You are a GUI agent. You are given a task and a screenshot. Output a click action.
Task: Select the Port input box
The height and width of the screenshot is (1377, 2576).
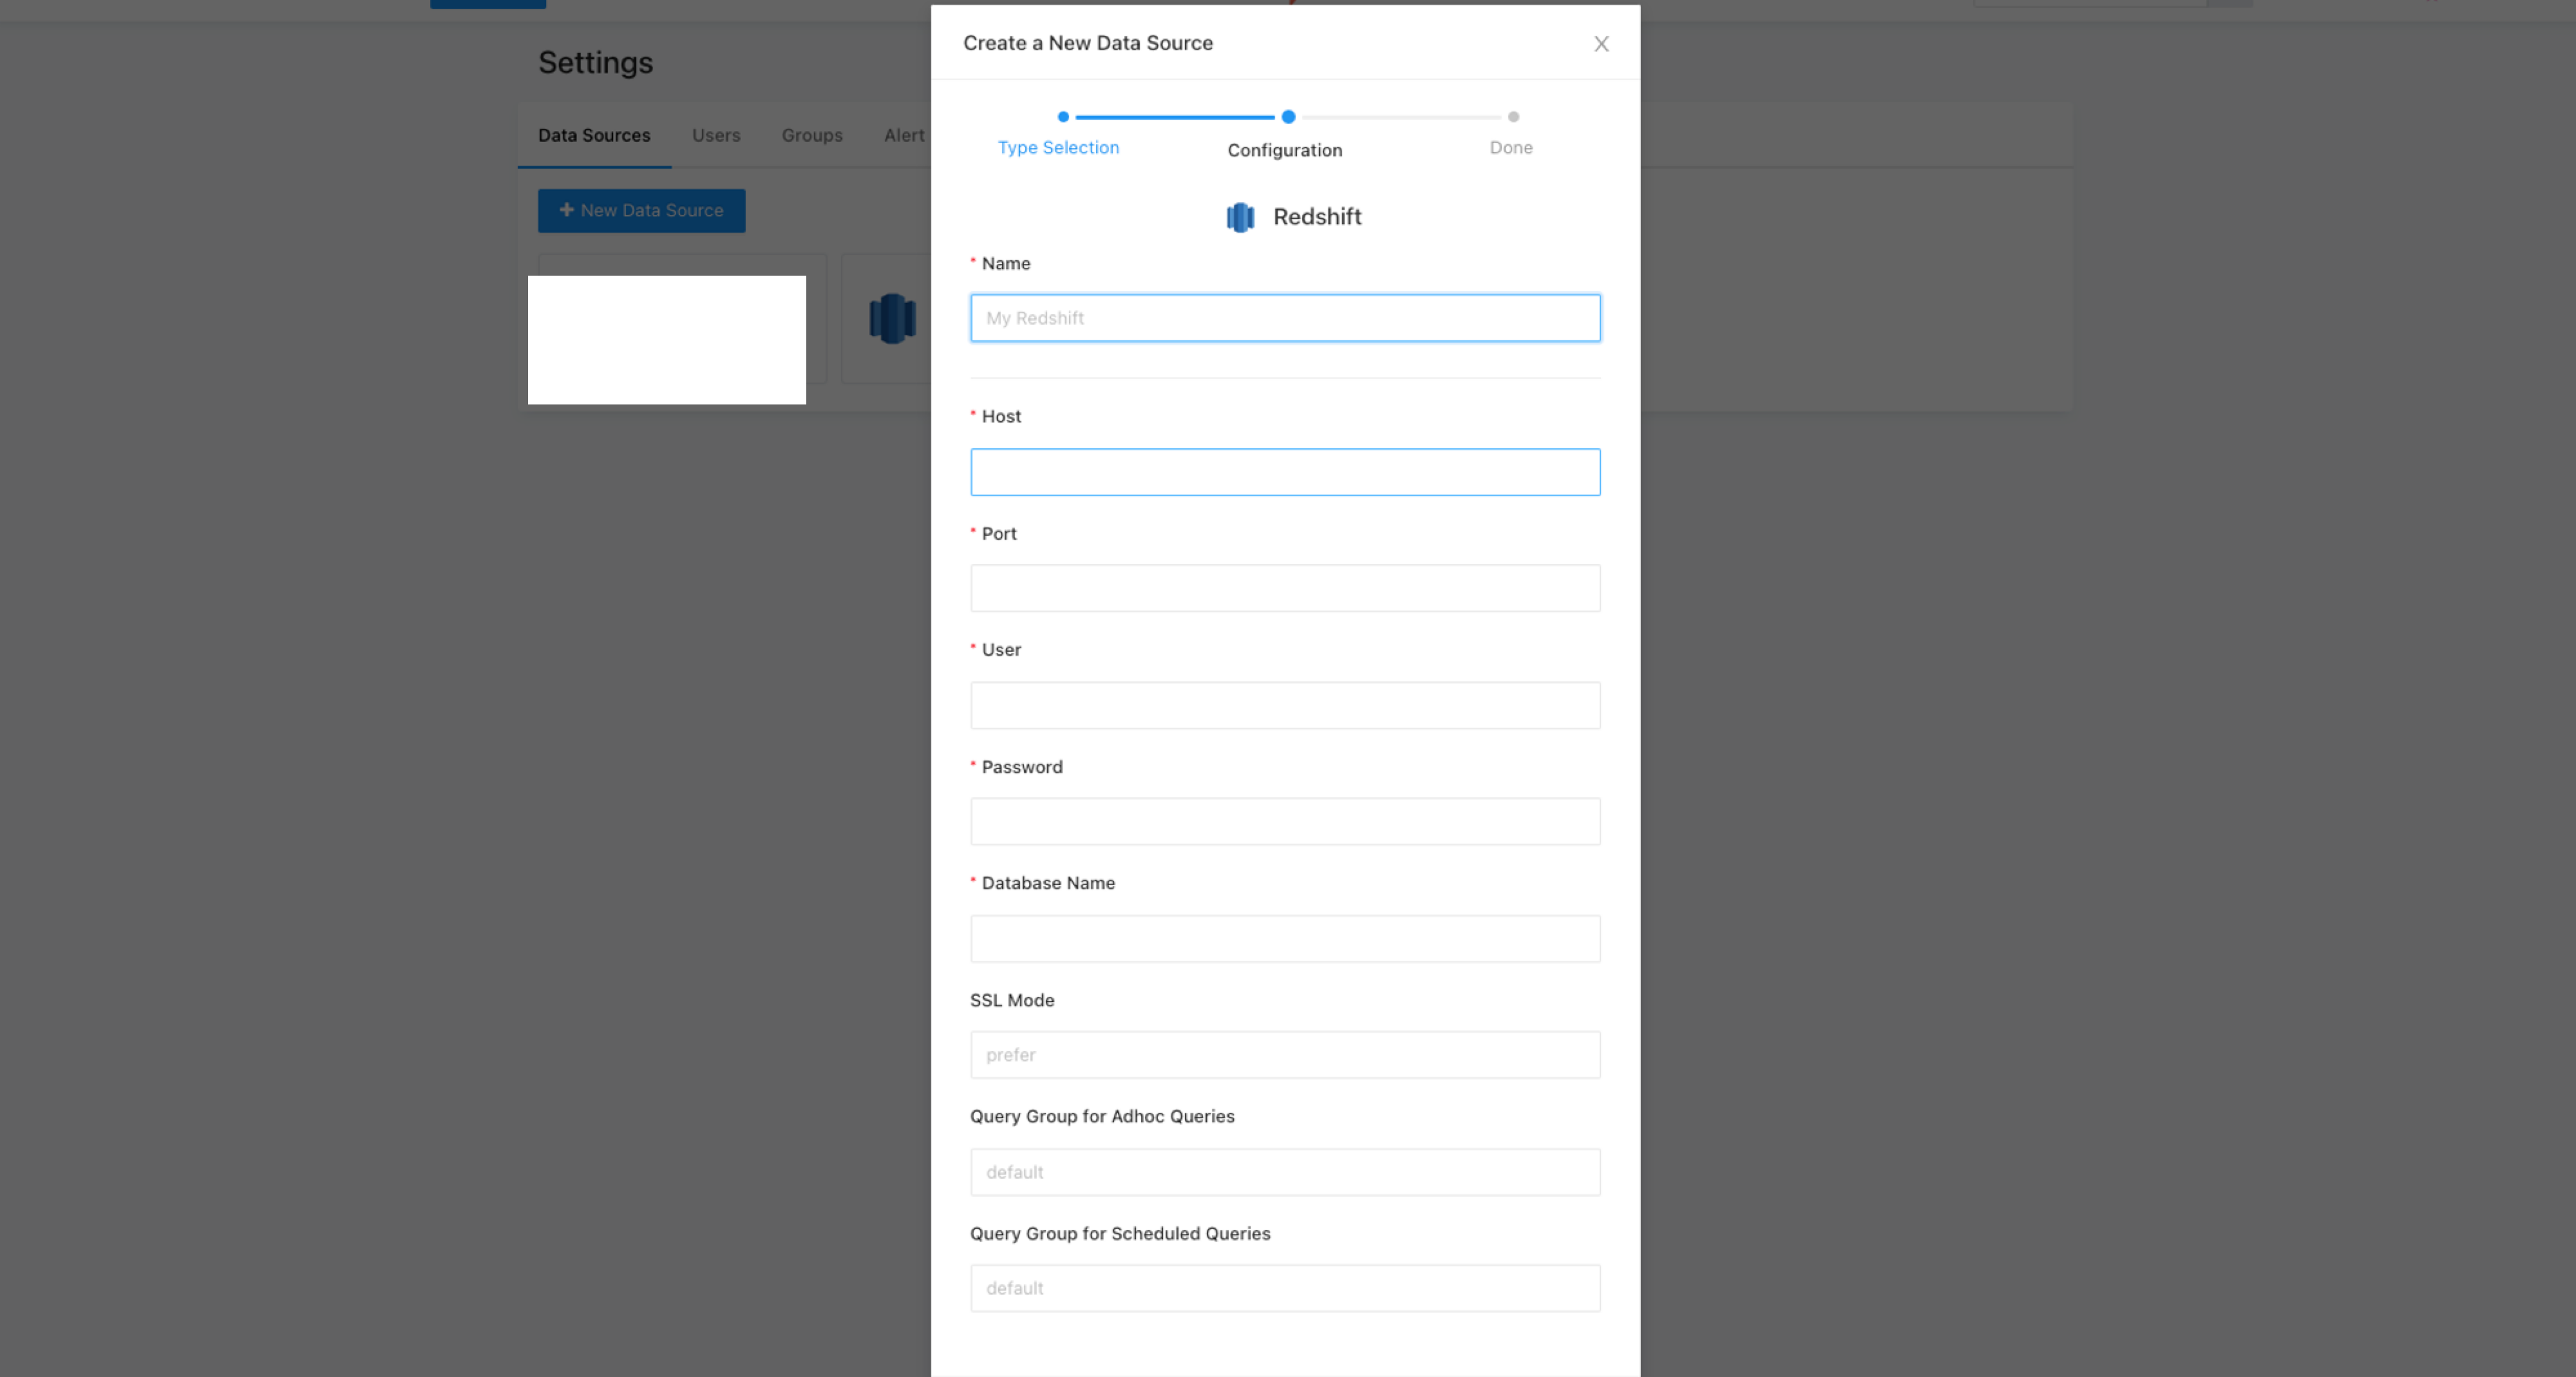click(x=1285, y=588)
